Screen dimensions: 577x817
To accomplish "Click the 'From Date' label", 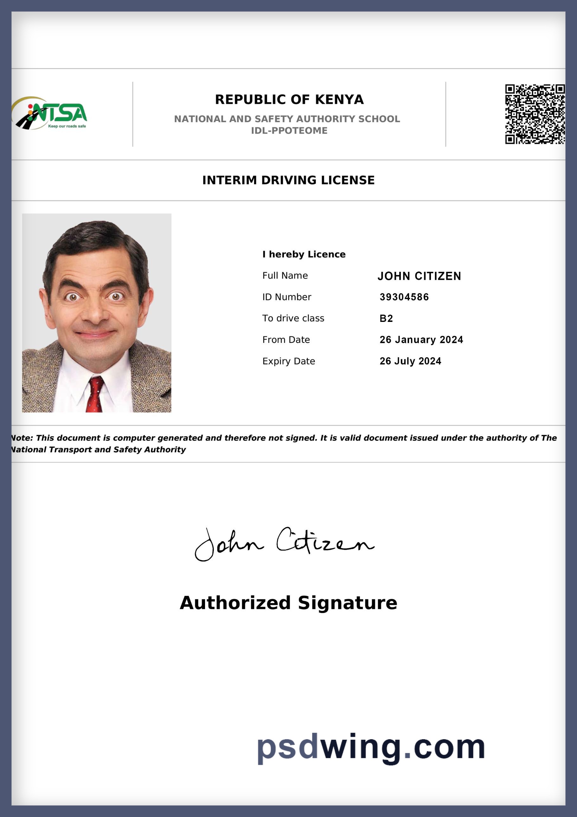I will [x=286, y=339].
